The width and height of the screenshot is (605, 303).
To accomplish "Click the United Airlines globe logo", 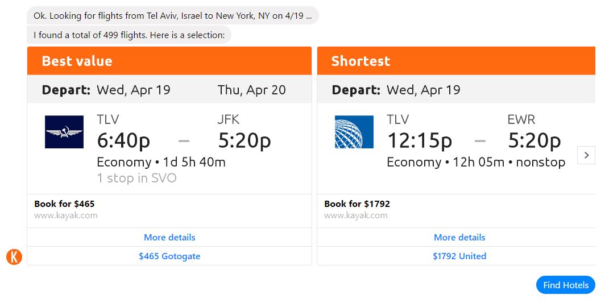I will [354, 132].
